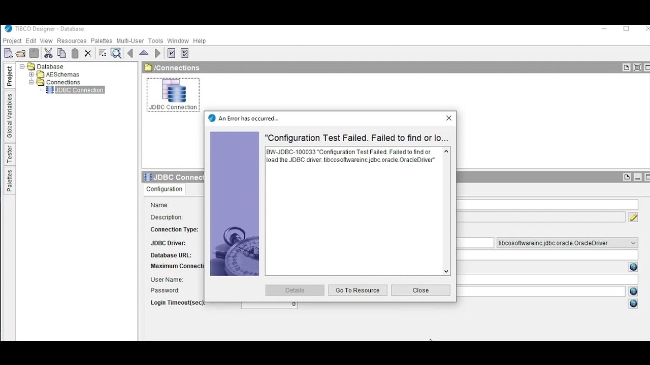Click the fit-to-window icon in Connections header
The width and height of the screenshot is (650, 365).
[x=637, y=67]
